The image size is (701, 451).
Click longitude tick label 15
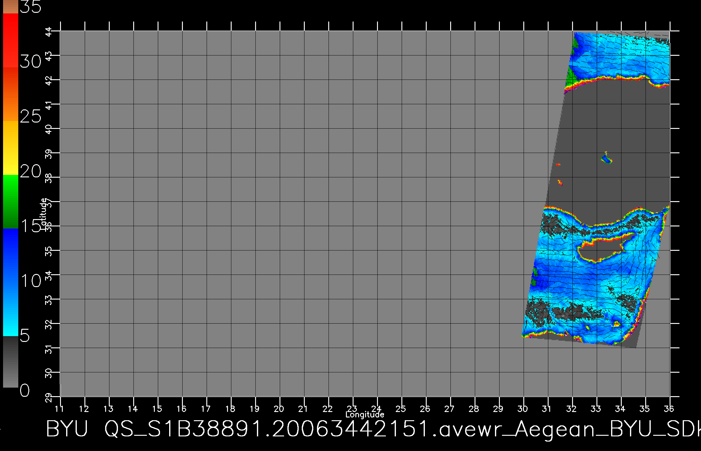click(x=157, y=409)
